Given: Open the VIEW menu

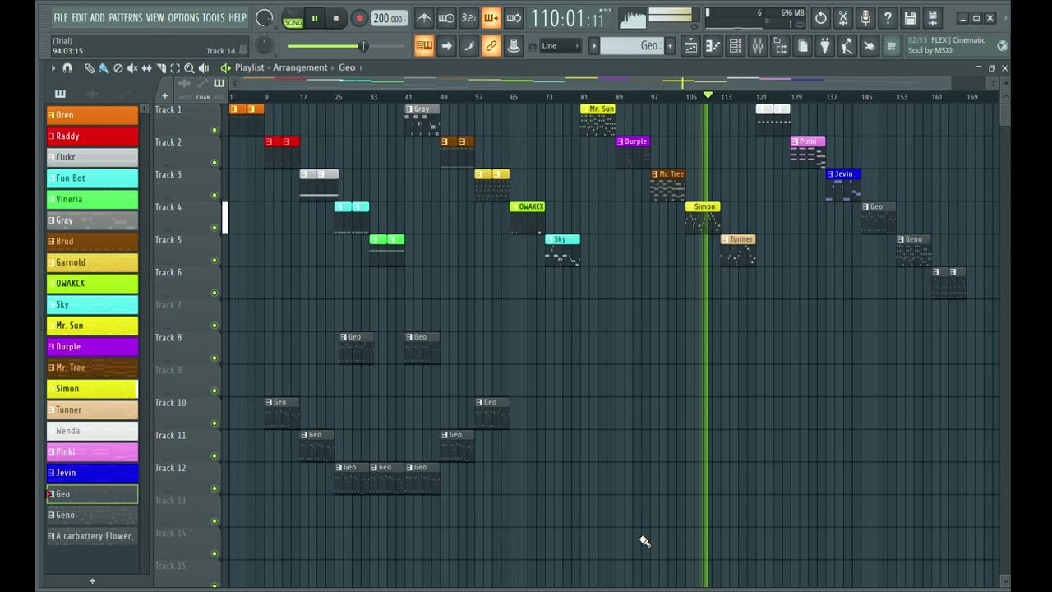Looking at the screenshot, I should pos(155,17).
